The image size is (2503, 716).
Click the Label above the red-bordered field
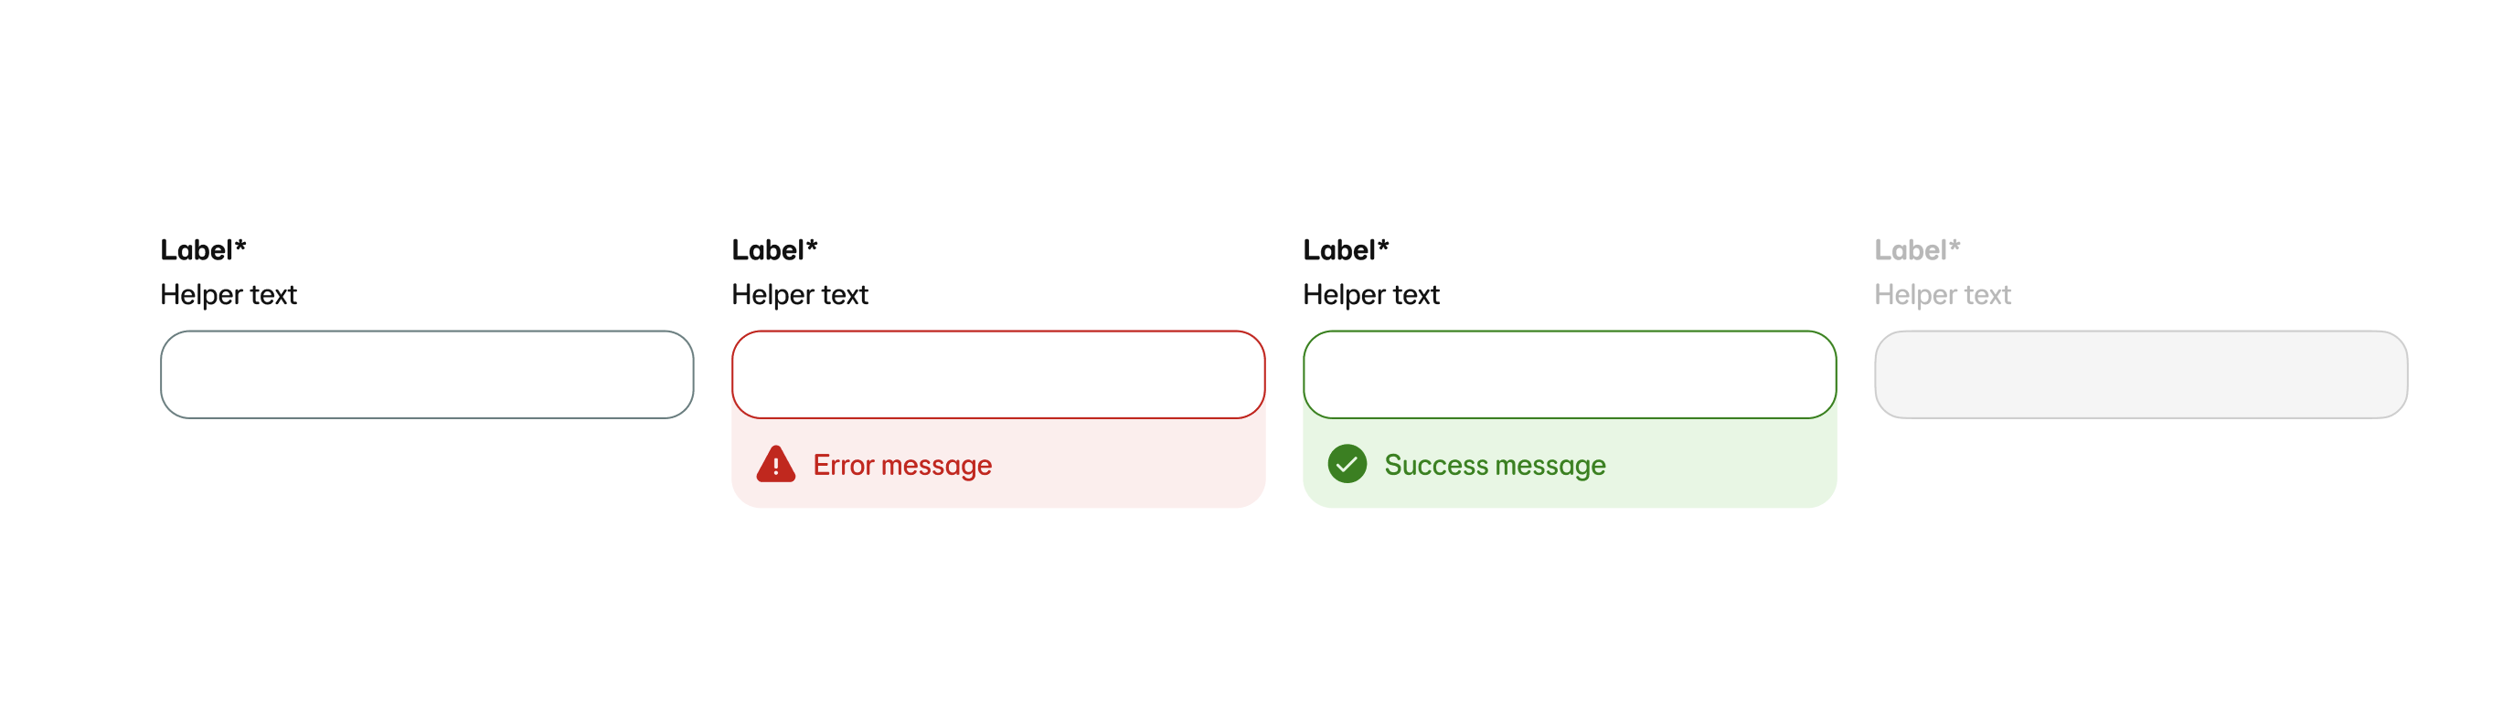(x=768, y=250)
